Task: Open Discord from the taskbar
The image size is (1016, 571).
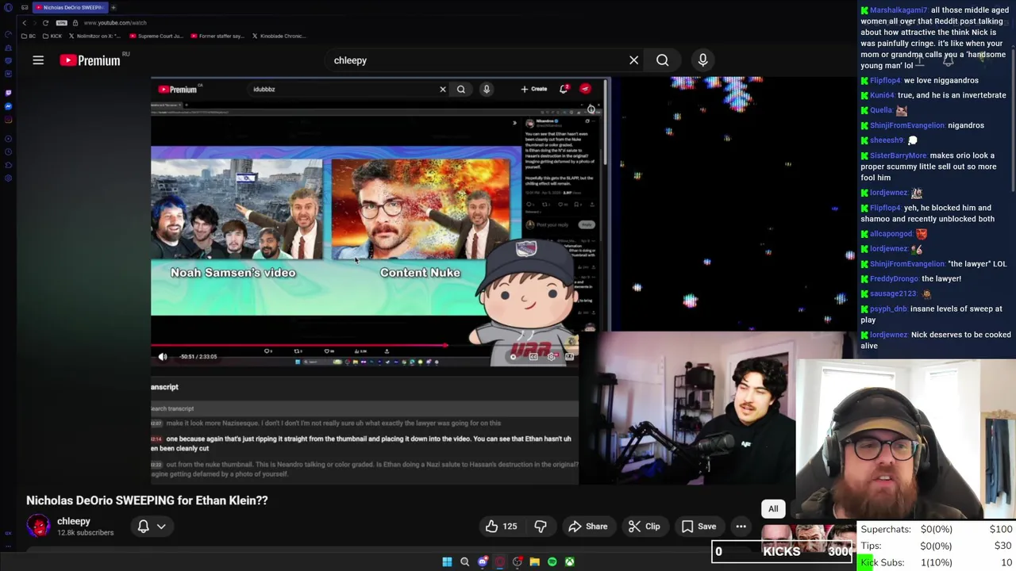Action: tap(482, 561)
